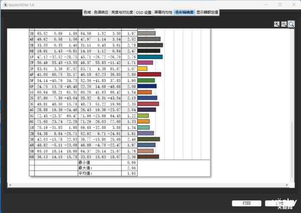
Task: Click the yellow bar for row 3F
Action: coord(142,68)
